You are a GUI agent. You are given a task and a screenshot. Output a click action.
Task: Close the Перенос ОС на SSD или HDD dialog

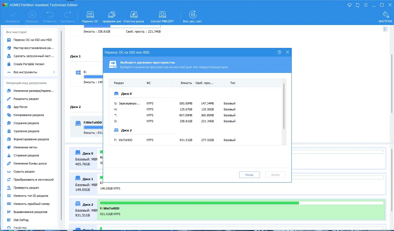(x=287, y=52)
